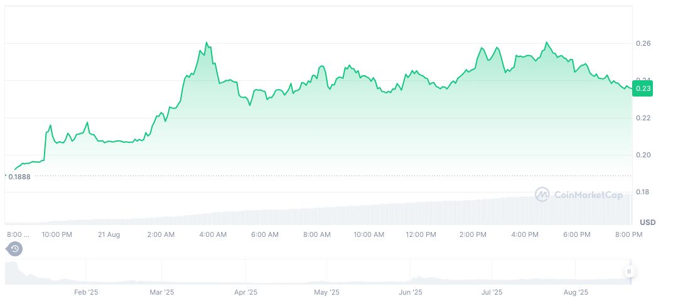Select Jun '25 in the range navigator

coord(411,292)
